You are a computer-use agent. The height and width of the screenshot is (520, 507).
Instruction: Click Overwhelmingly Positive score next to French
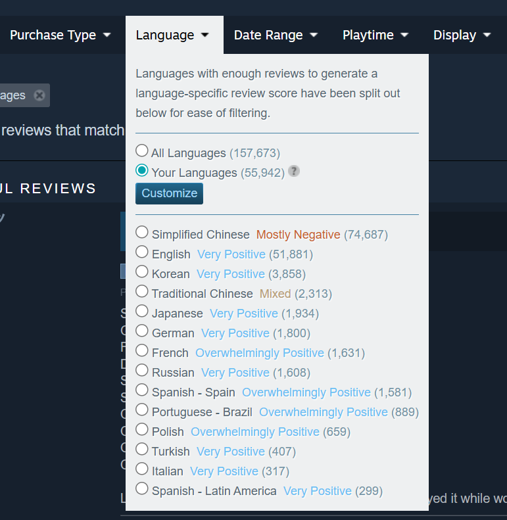pos(260,353)
